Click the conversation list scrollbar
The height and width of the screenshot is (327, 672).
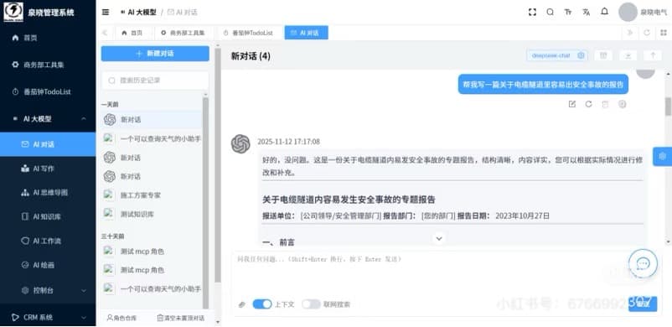pos(205,202)
